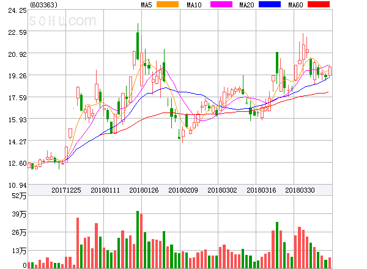This screenshot has width=367, height=269.
Task: Click the tallest green volume bar
Action: tap(138, 240)
